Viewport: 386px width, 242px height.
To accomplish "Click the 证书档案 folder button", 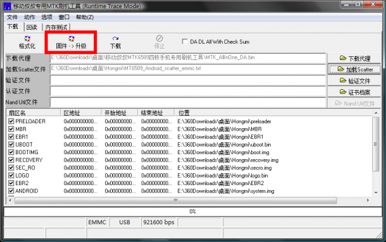I will coord(354,92).
